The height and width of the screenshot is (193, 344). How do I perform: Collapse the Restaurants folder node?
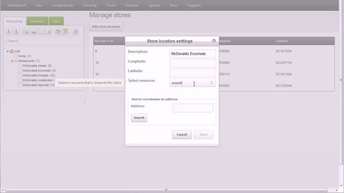coord(12,61)
